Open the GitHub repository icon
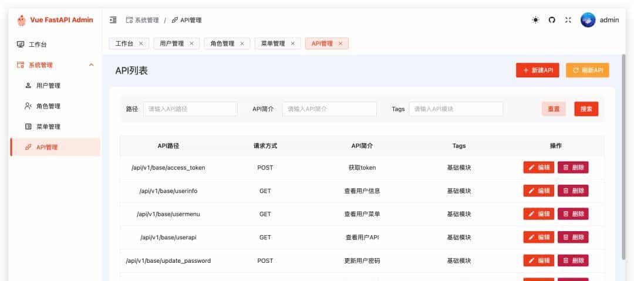 (552, 20)
